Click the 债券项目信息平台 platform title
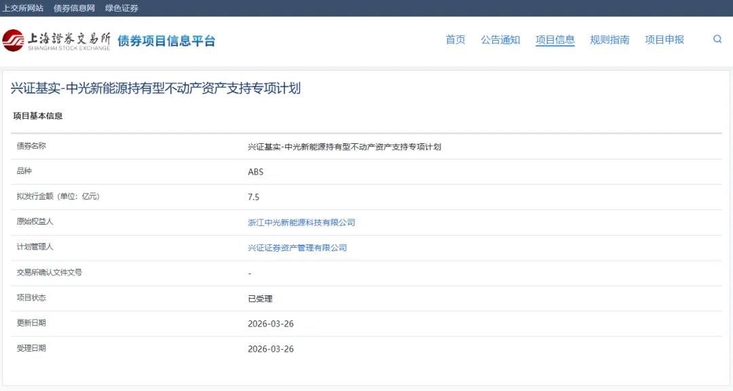Viewport: 733px width, 391px height. 166,41
